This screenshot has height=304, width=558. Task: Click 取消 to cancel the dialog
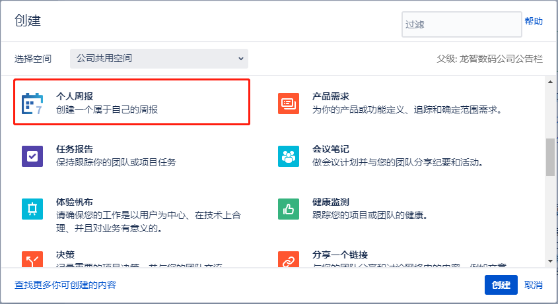(x=534, y=285)
